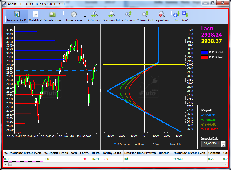Increase the Imposta Data date stepper

(x=224, y=143)
